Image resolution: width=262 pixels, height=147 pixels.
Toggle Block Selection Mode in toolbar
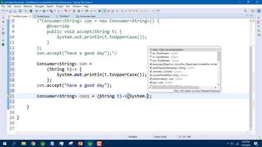113,11
